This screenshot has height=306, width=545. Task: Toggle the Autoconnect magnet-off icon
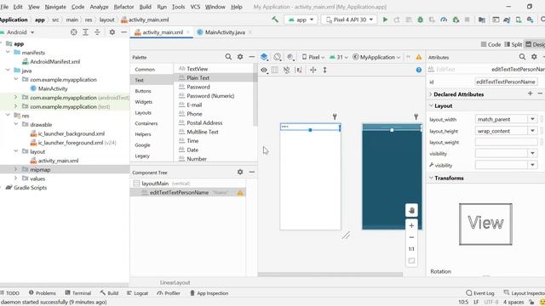[286, 70]
